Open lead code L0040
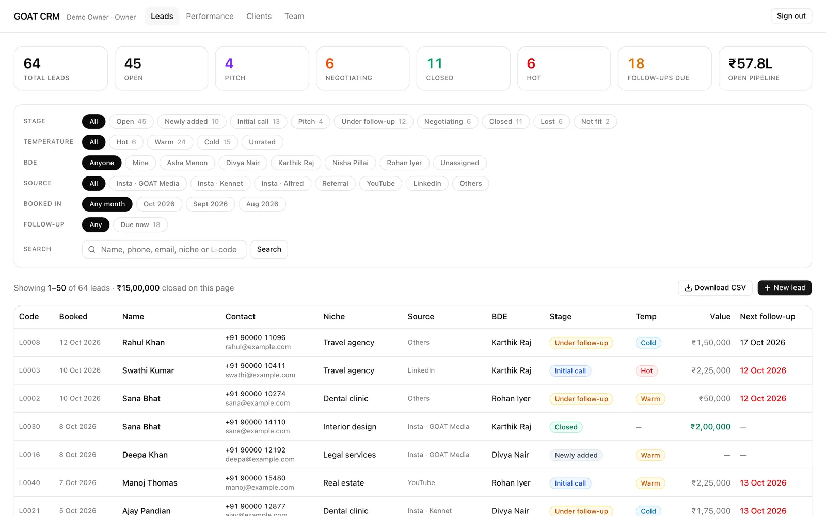 point(29,483)
